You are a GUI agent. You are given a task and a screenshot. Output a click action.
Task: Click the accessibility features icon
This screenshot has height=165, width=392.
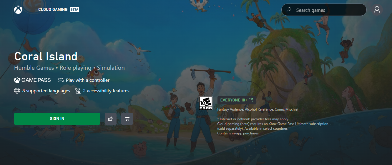coord(78,91)
